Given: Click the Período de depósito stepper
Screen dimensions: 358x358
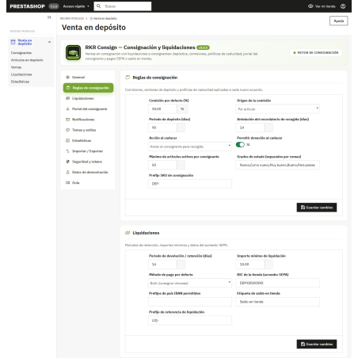Looking at the screenshot, I should (181, 128).
